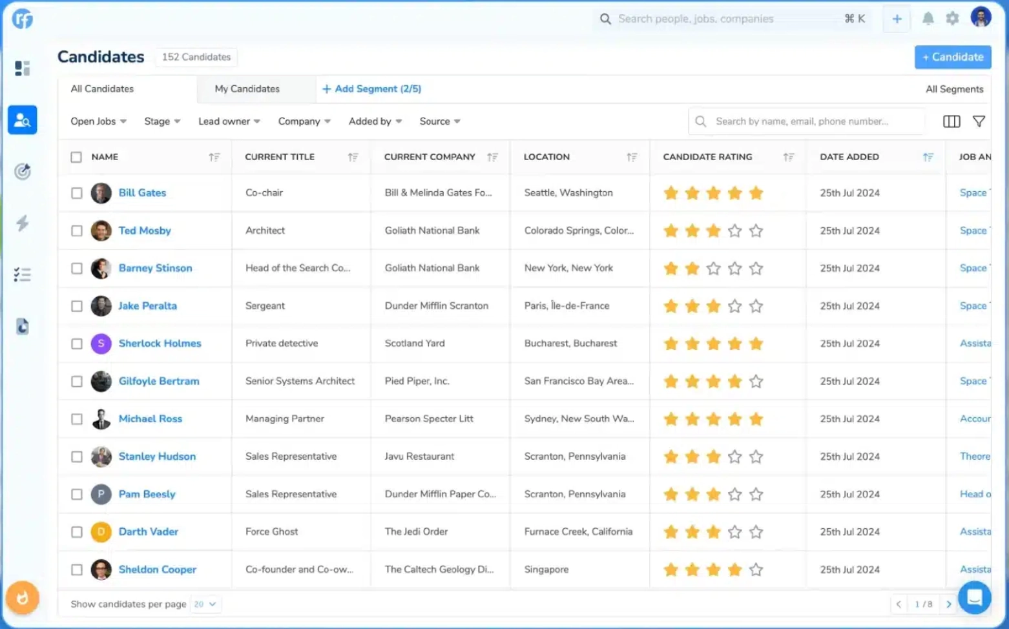This screenshot has height=629, width=1009.
Task: Open the notifications bell
Action: click(928, 19)
